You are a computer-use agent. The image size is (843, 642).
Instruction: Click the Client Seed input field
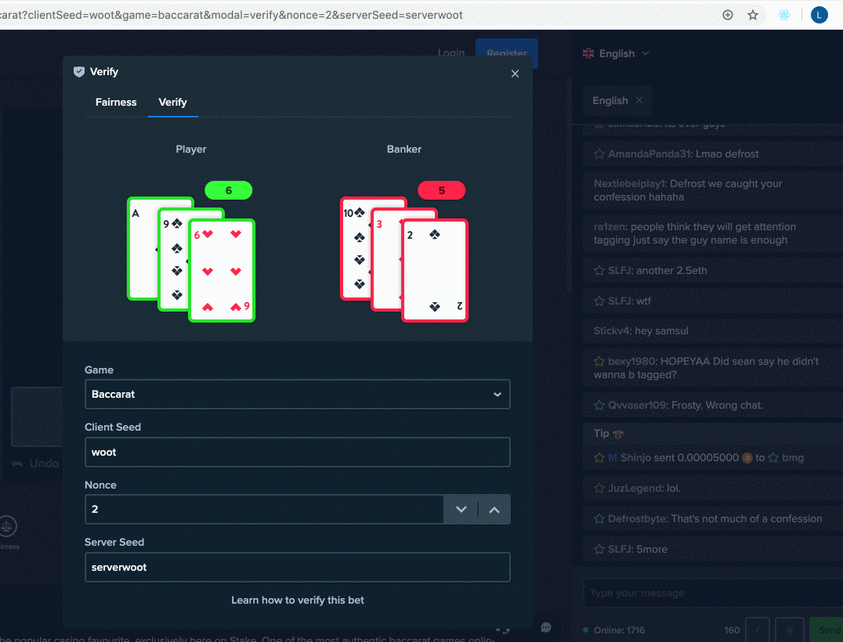coord(297,452)
